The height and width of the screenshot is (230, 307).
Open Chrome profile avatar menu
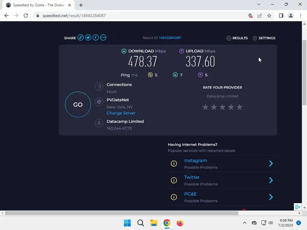[291, 16]
